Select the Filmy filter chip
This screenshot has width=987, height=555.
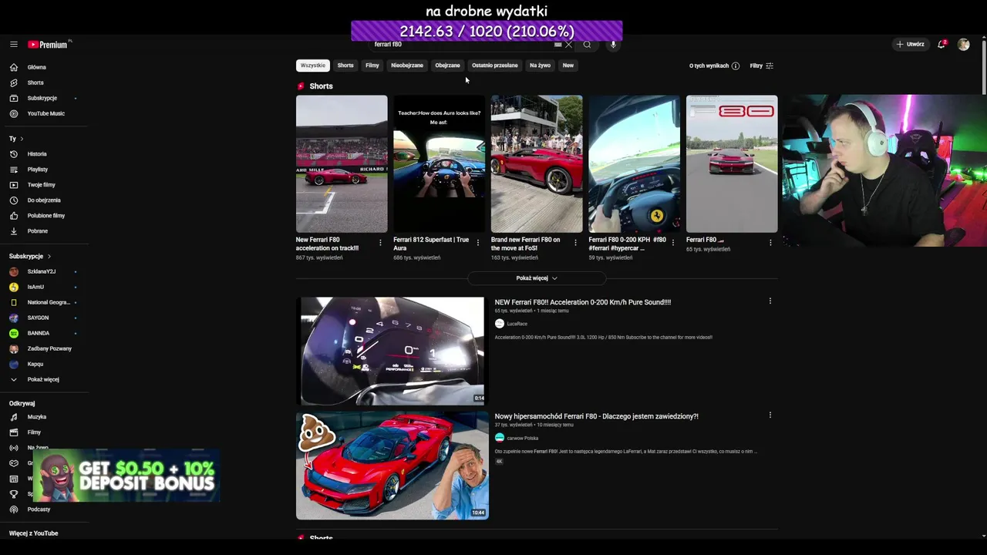pos(372,66)
